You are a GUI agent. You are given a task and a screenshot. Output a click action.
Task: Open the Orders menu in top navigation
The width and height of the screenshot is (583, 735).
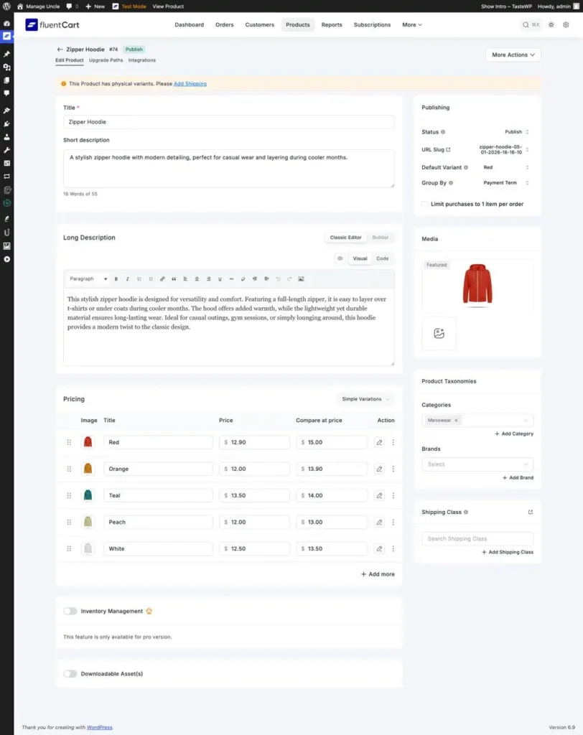(x=224, y=24)
